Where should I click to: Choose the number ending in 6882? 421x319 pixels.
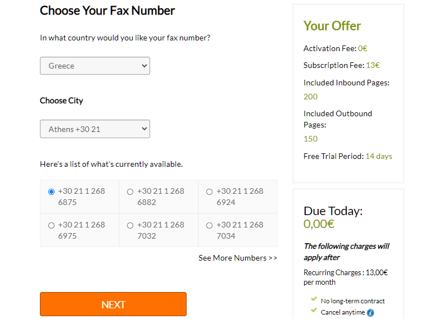(x=130, y=192)
